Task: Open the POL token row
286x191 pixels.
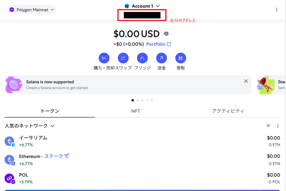Action: (142, 178)
